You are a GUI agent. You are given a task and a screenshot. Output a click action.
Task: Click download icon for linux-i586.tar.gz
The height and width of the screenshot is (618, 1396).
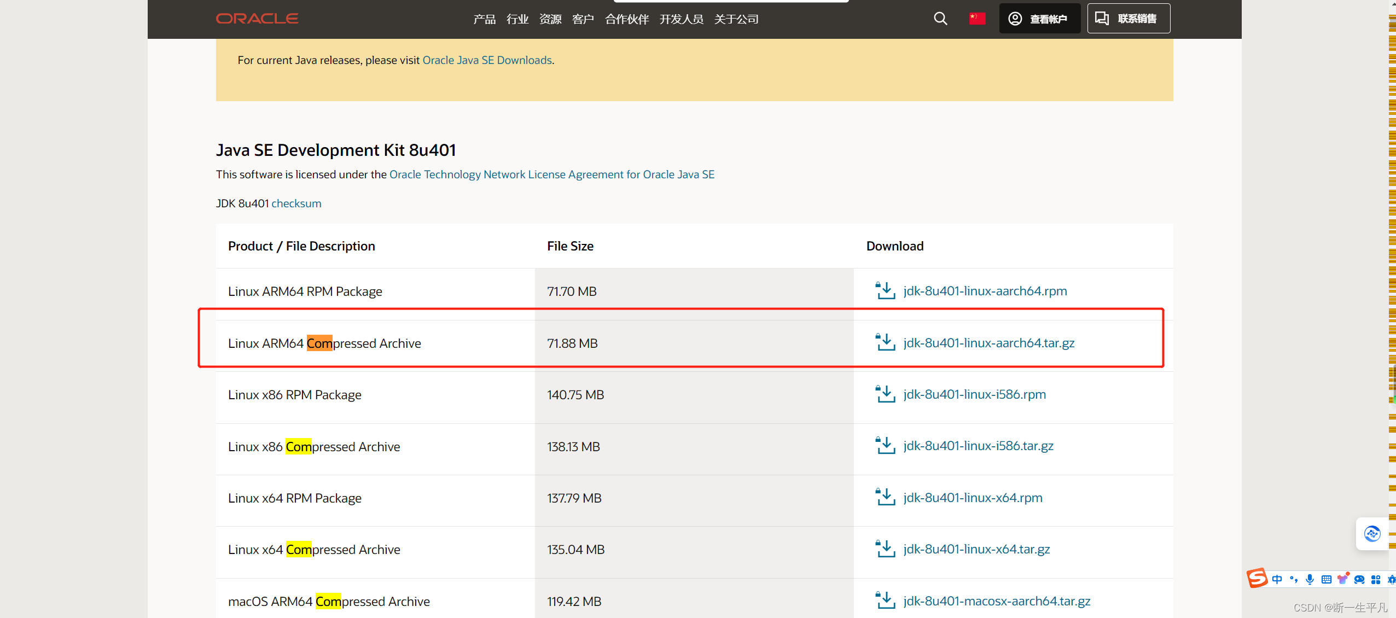(885, 446)
